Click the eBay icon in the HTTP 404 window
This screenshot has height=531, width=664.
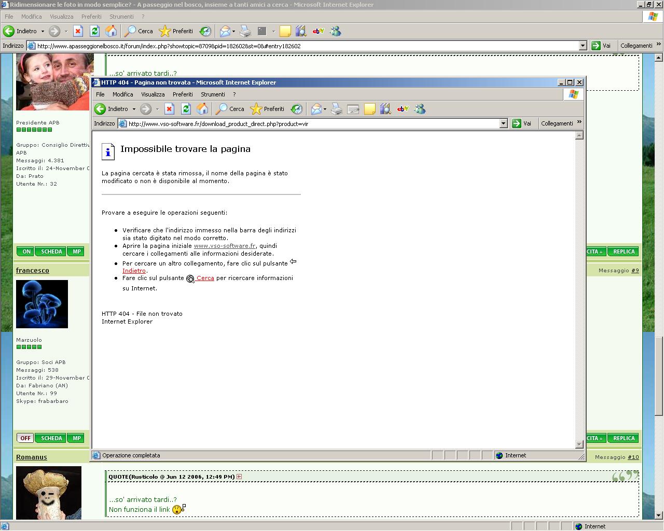coord(403,109)
